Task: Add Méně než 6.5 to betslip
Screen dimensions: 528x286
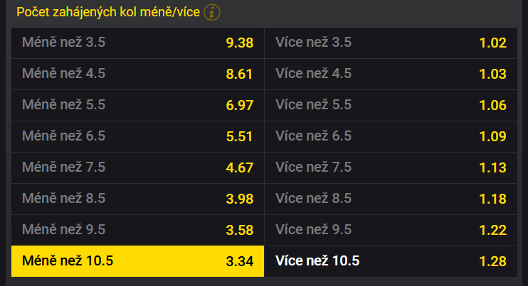Action: pyautogui.click(x=138, y=137)
